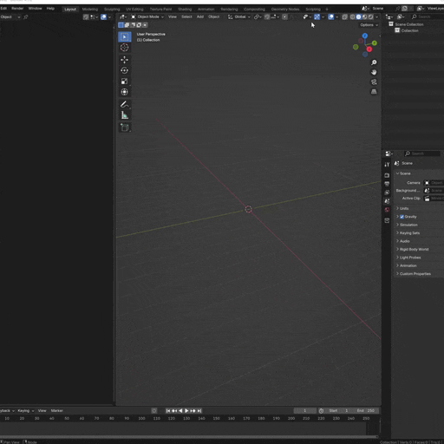Open the Add menu in viewport header
This screenshot has width=444, height=444.
(x=200, y=17)
